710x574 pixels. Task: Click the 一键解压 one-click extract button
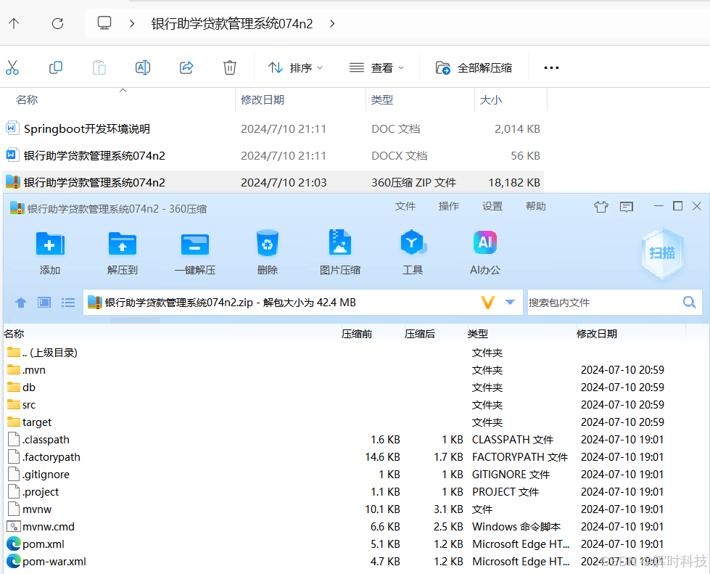click(x=194, y=253)
